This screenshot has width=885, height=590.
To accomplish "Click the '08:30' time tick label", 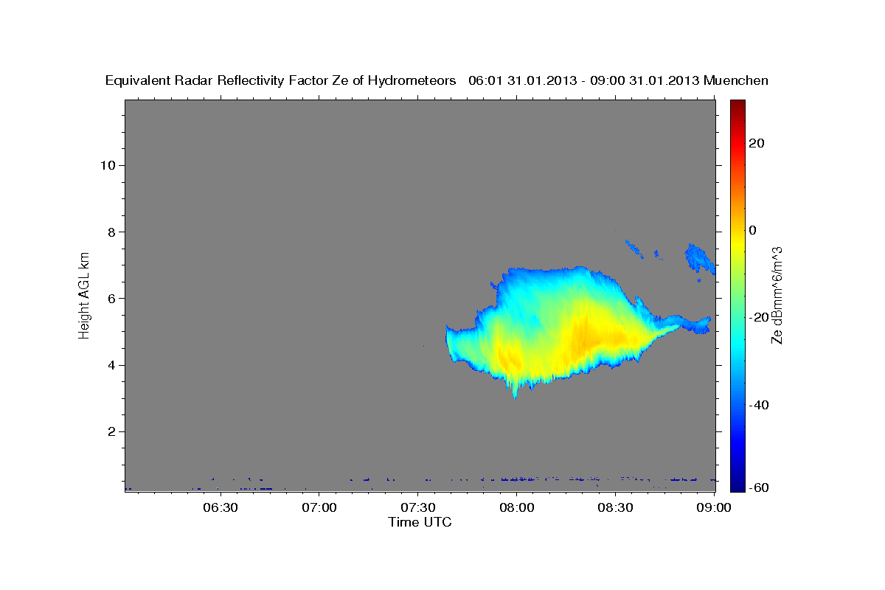I will click(x=615, y=507).
